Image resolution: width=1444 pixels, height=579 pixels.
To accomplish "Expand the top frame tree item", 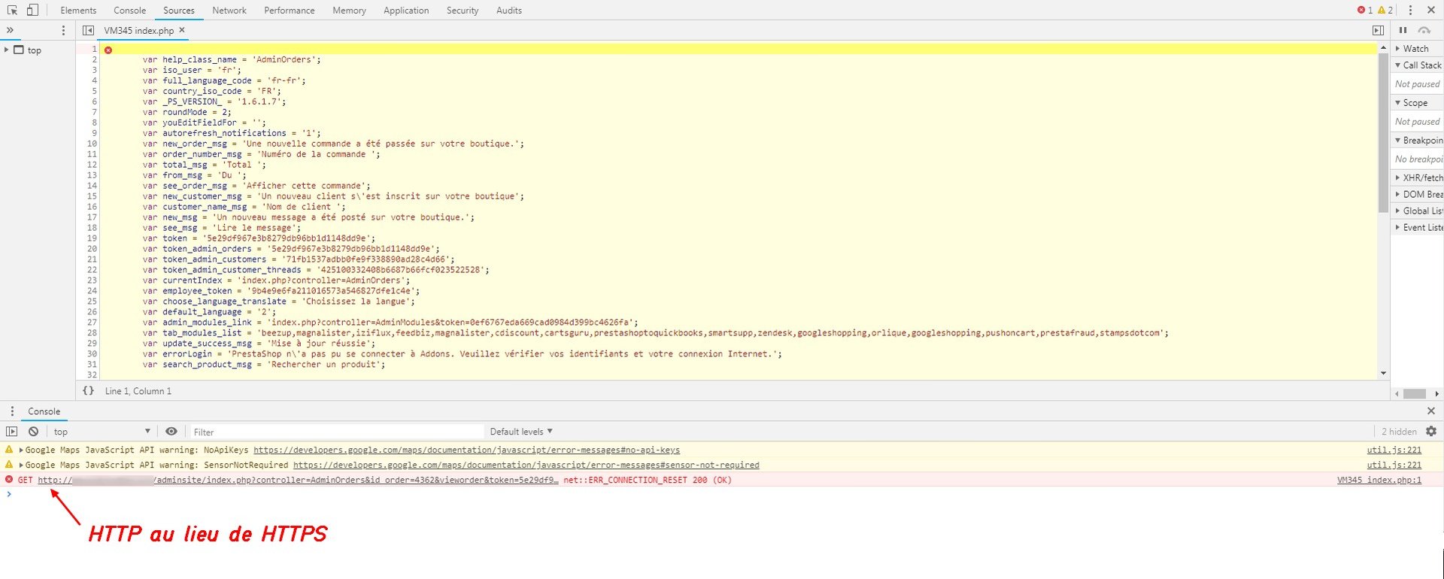I will coord(7,50).
